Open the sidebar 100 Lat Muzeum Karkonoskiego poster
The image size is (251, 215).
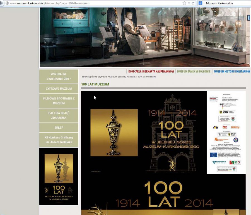tap(59, 176)
